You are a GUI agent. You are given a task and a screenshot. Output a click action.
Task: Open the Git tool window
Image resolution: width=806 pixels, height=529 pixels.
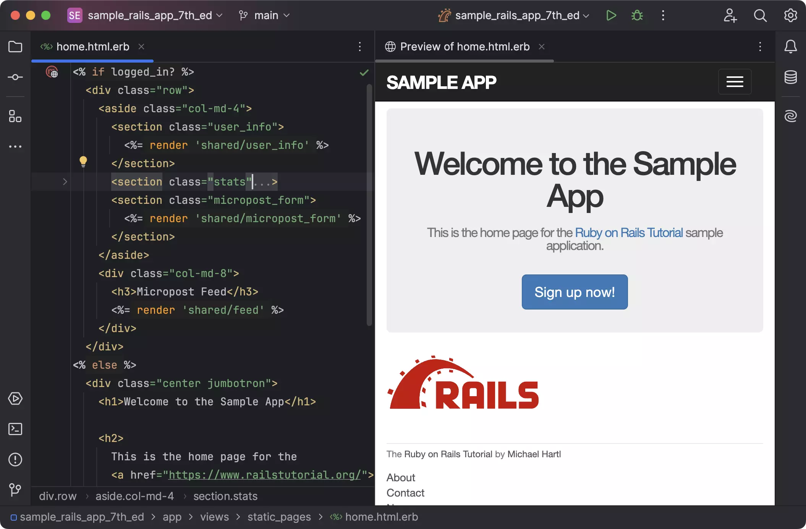coord(15,490)
